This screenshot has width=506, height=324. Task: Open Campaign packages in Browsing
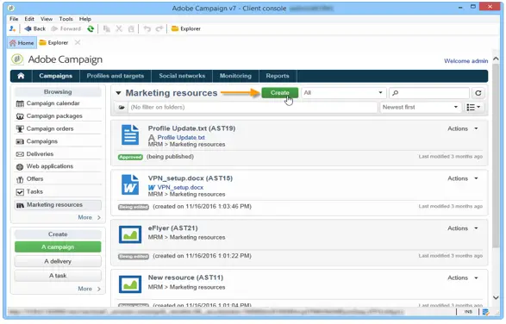(x=58, y=115)
